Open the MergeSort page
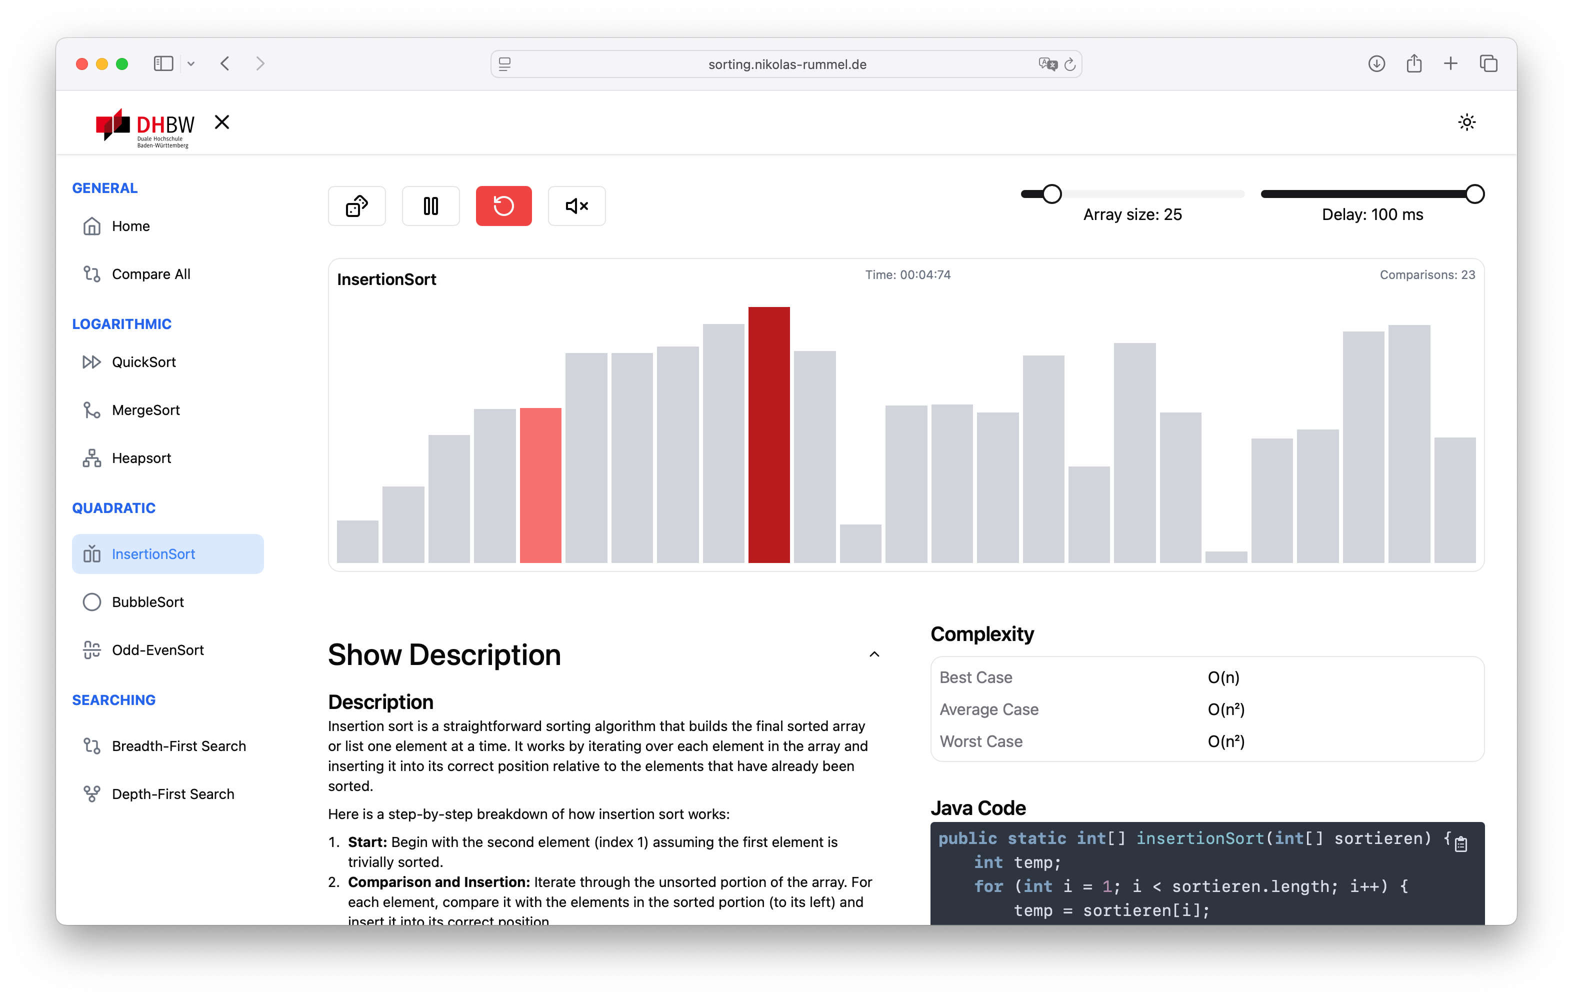 pyautogui.click(x=145, y=409)
